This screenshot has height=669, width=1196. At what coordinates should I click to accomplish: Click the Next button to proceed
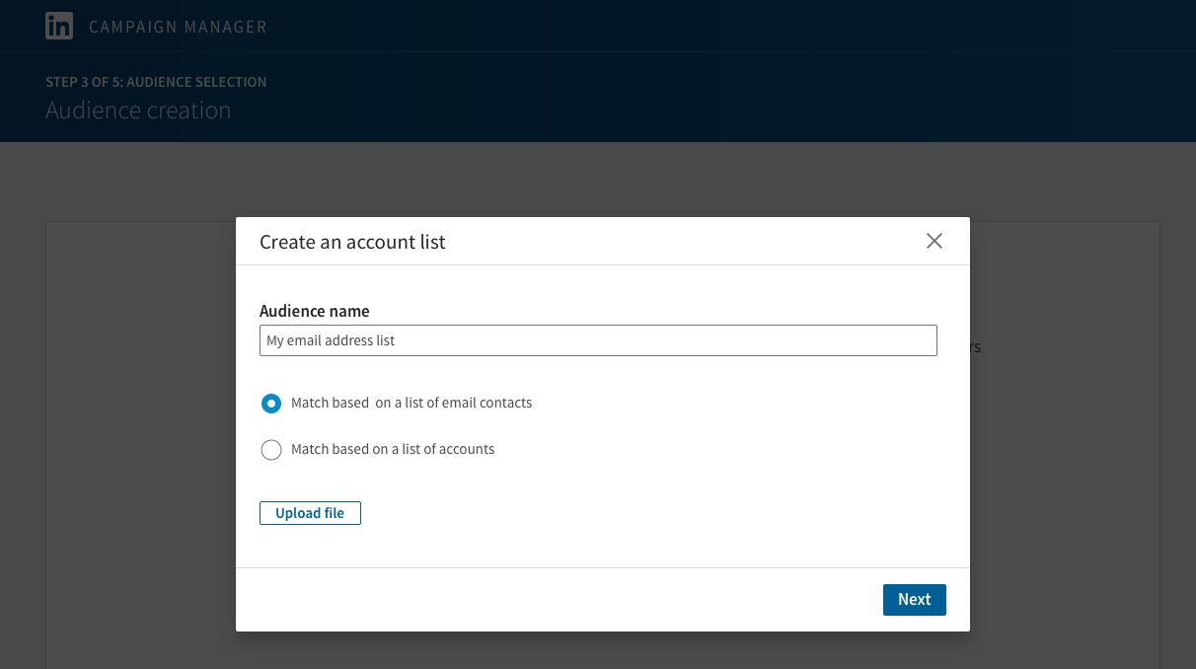coord(914,599)
